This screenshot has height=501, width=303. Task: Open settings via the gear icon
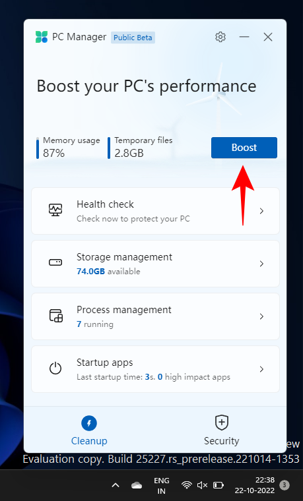tap(220, 37)
